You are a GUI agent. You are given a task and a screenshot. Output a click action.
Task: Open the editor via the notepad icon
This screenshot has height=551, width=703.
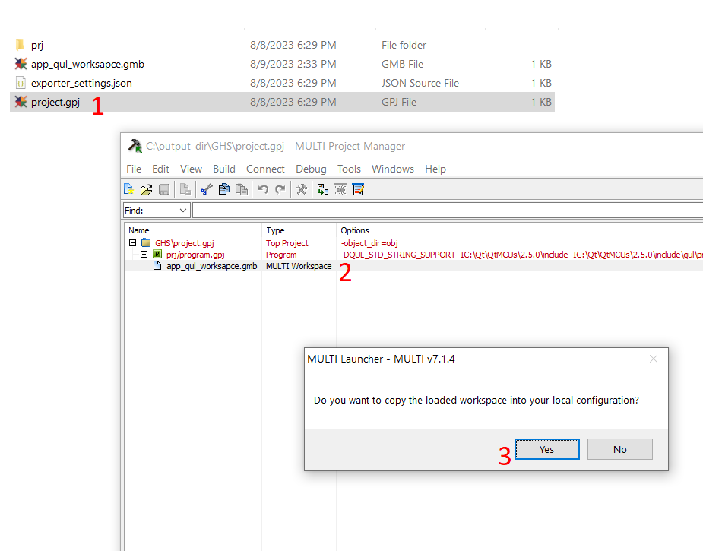(x=357, y=188)
